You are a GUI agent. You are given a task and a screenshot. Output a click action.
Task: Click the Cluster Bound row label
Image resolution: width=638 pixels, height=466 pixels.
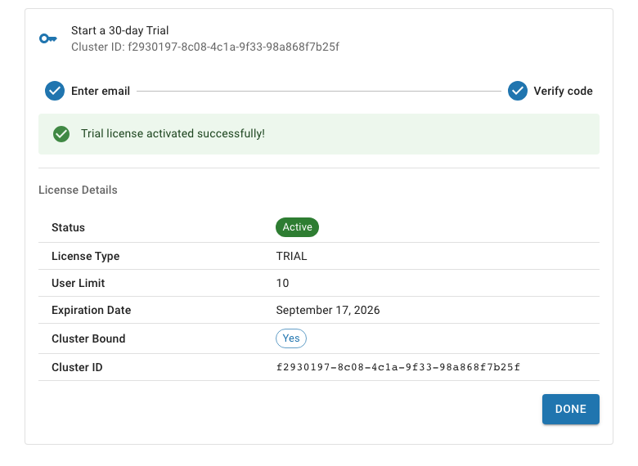click(x=88, y=338)
